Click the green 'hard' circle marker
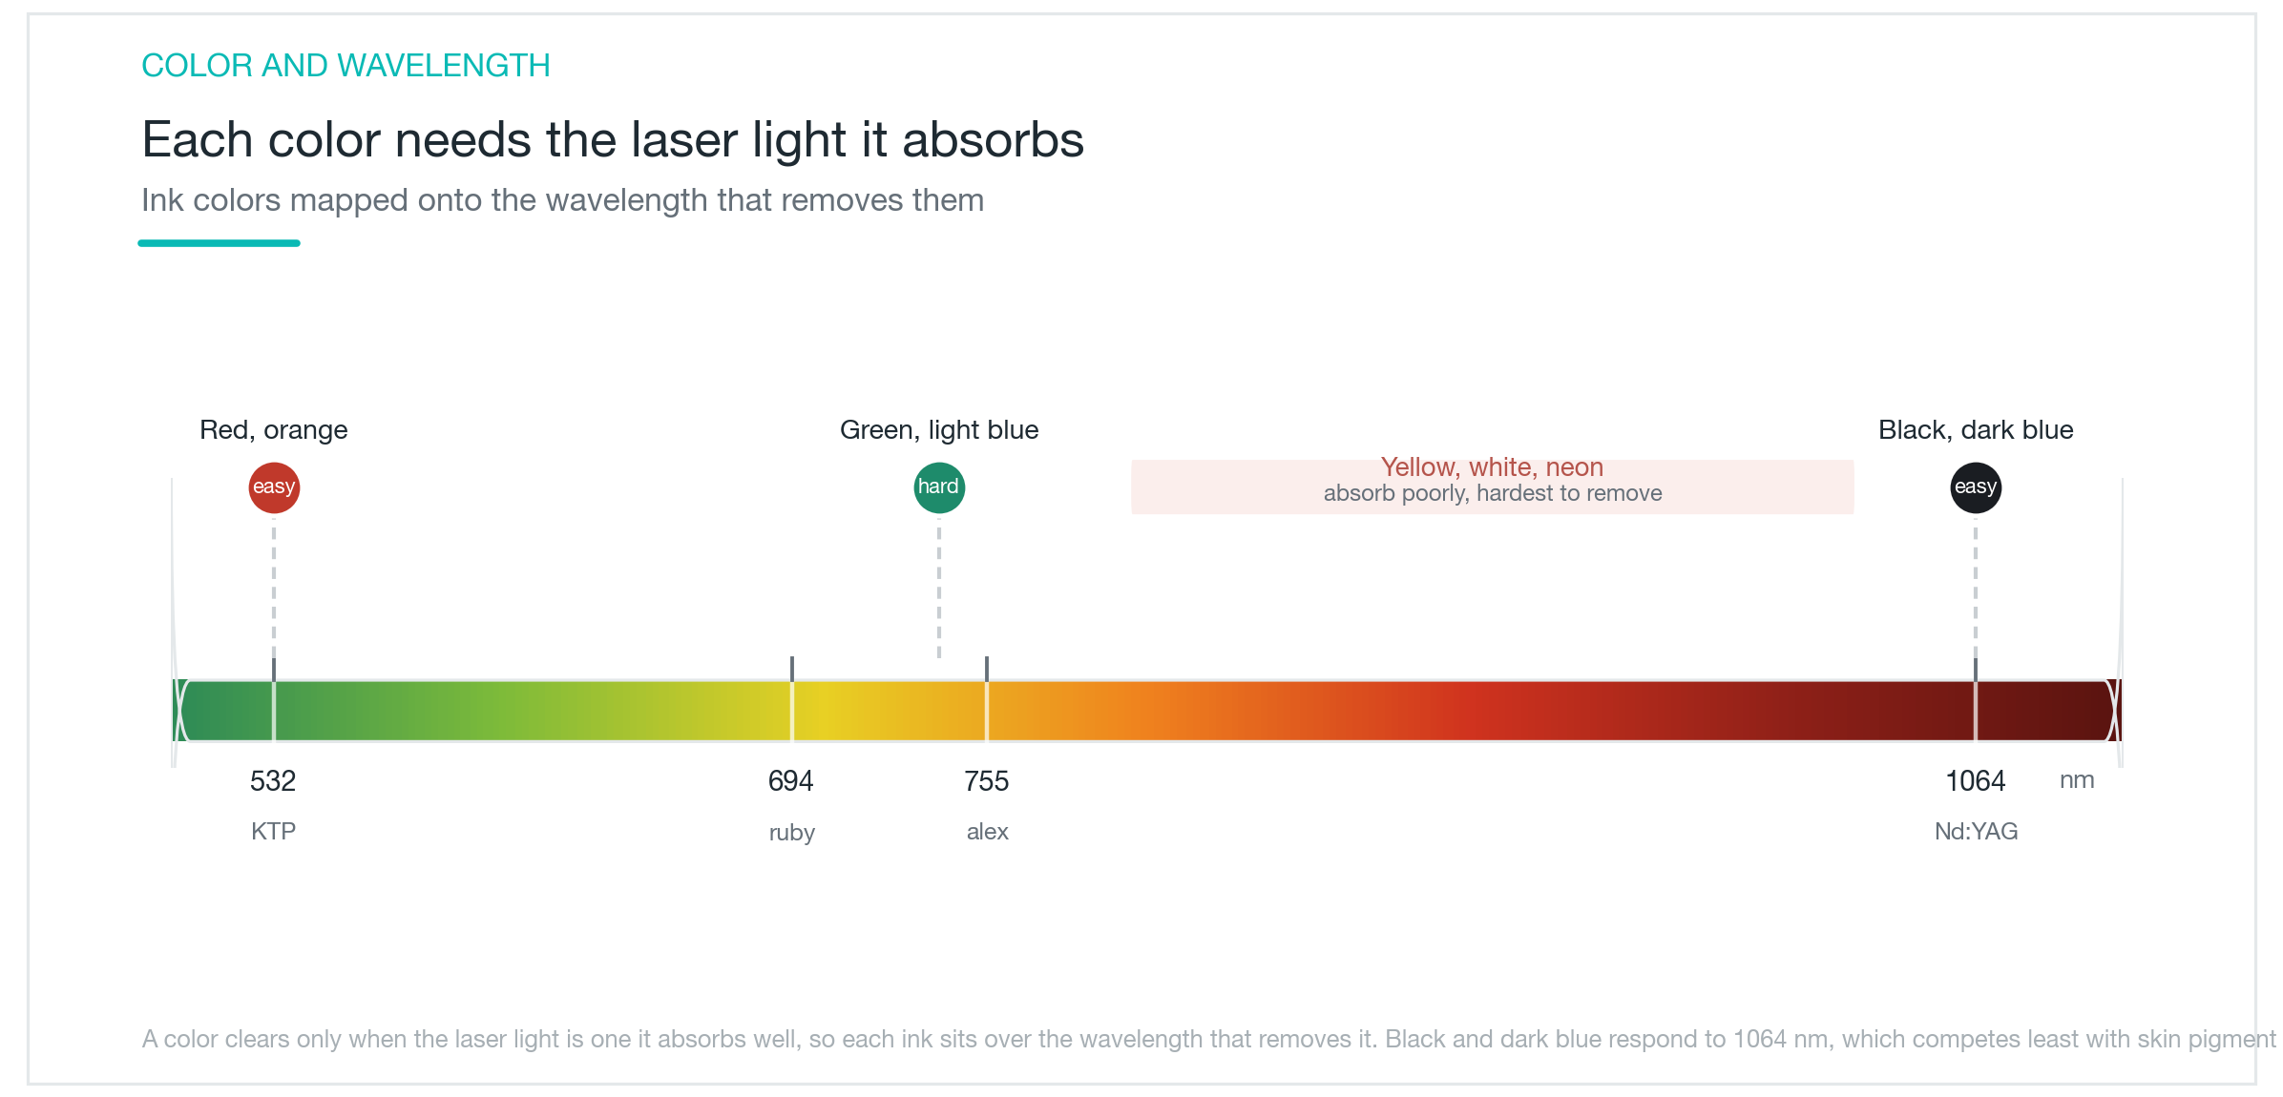 tap(939, 487)
